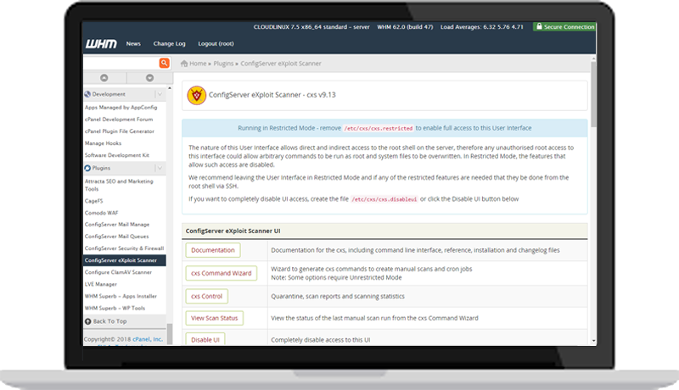Open WHM Superb - WP Tools

coord(115,309)
